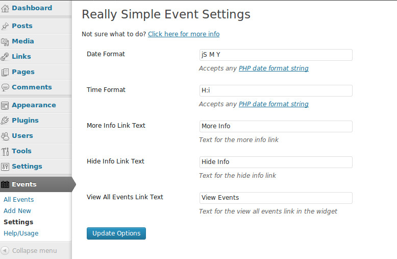Click the Media icon in sidebar

5,41
